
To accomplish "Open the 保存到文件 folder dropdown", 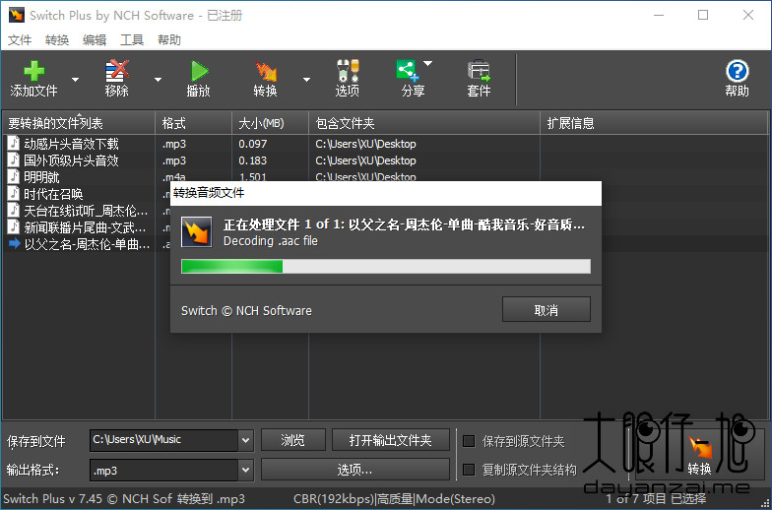I will [246, 441].
